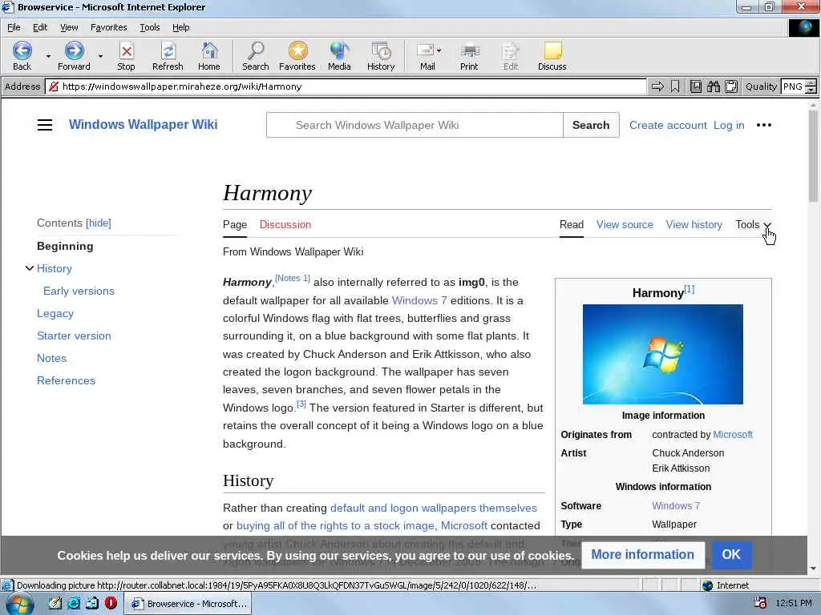Jump to Early versions in Contents
This screenshot has height=615, width=821.
click(x=79, y=291)
